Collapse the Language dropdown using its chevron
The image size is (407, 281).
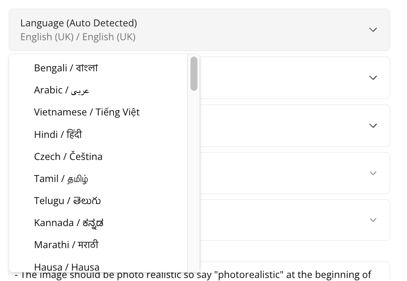coord(373,30)
